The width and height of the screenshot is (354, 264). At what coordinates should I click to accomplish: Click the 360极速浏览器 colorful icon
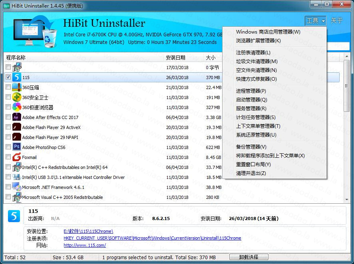pyautogui.click(x=17, y=107)
